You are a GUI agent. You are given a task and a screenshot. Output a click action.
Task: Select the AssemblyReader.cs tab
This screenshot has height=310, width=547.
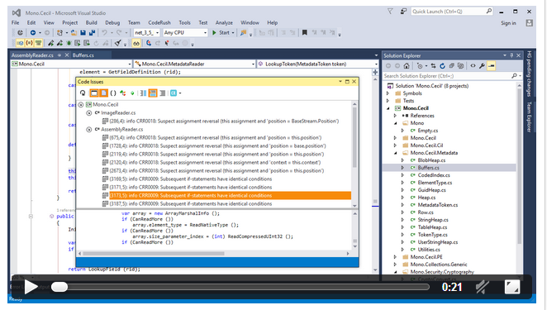32,55
